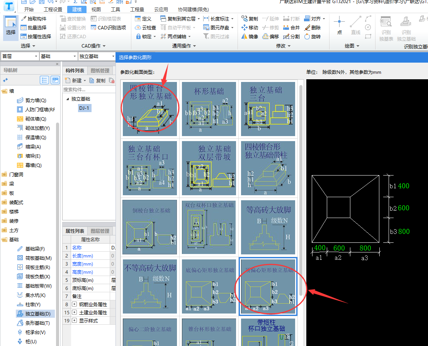Click the 长度标注 length dimension button
Screen dimensions: 428x346
[219, 19]
